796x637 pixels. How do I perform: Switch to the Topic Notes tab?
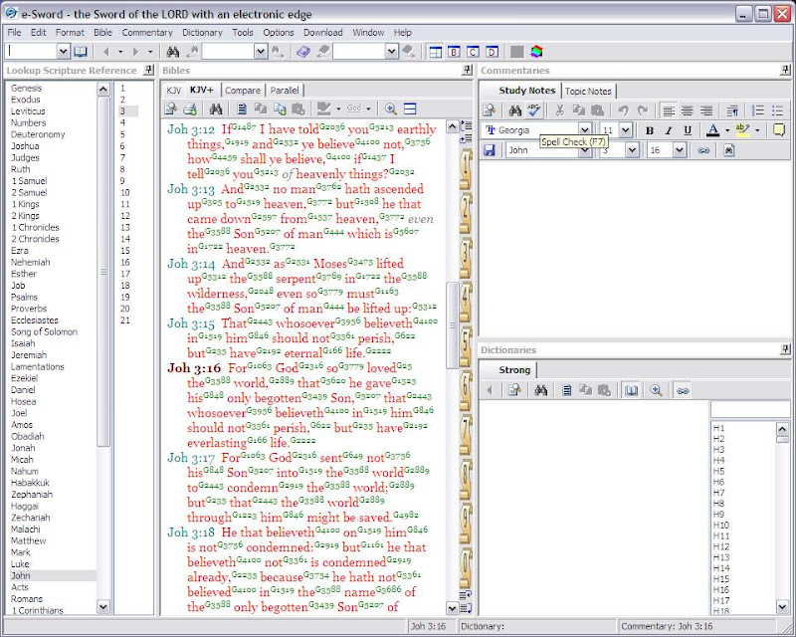pos(588,92)
